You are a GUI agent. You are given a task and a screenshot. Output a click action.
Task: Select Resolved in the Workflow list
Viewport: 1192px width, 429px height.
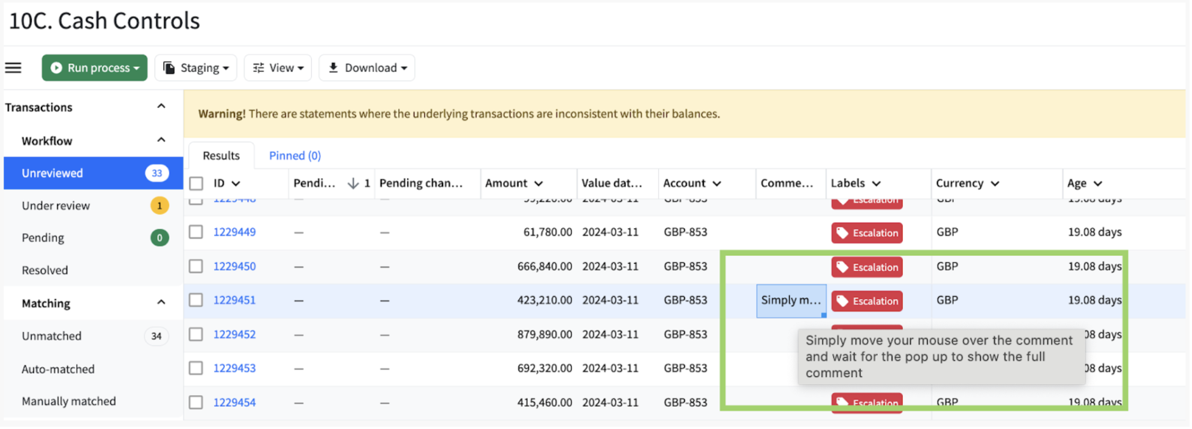tap(94, 270)
